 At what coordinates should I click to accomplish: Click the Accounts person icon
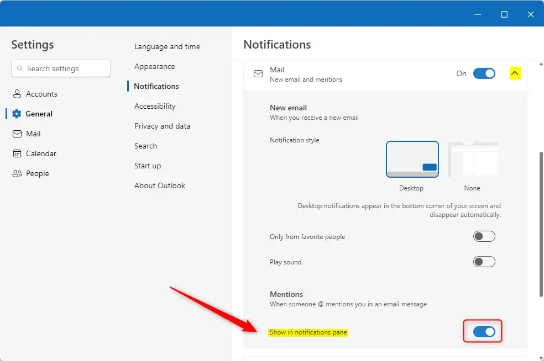(x=17, y=94)
